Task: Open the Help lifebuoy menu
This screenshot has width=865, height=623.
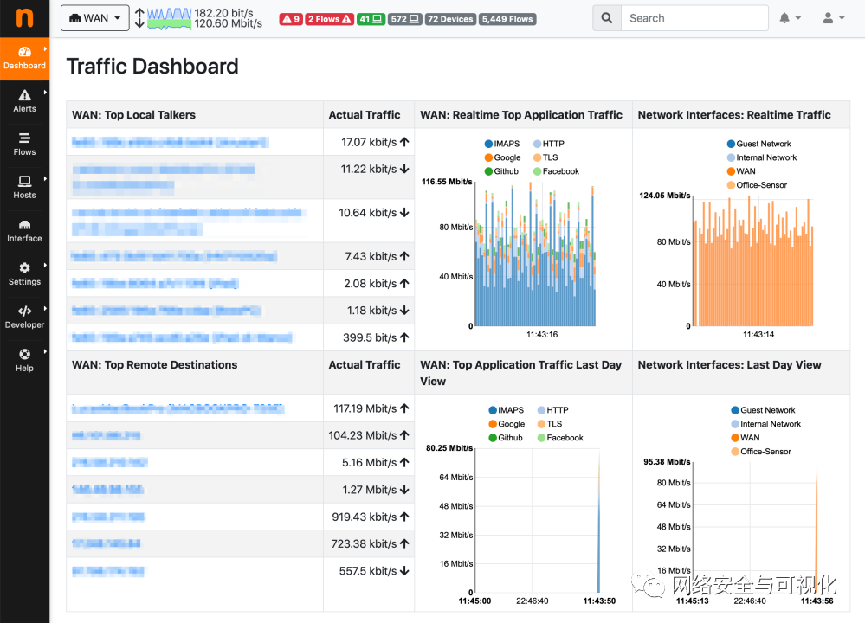Action: [x=24, y=361]
